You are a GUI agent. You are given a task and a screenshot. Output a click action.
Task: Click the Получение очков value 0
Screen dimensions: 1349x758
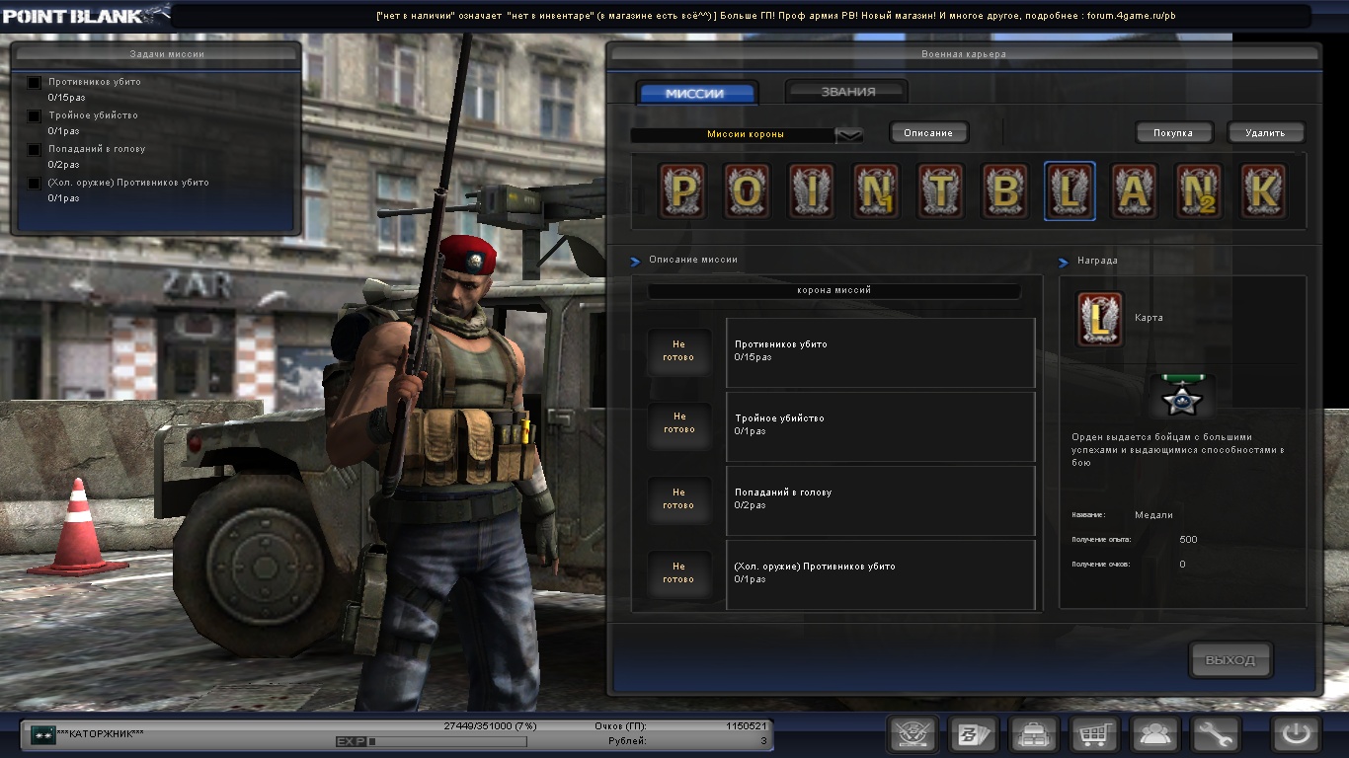(x=1183, y=565)
